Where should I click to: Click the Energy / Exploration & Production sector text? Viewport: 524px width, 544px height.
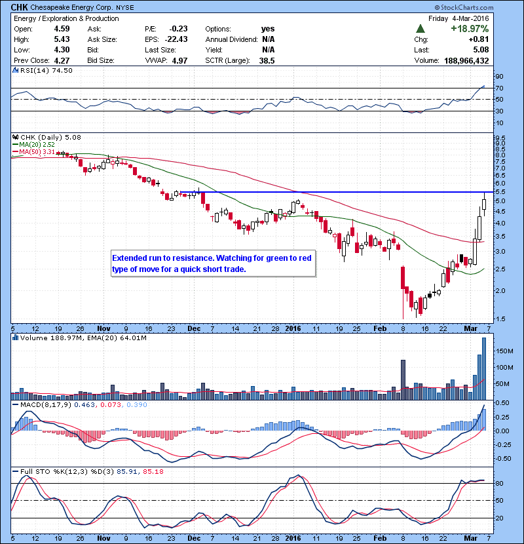click(x=66, y=18)
